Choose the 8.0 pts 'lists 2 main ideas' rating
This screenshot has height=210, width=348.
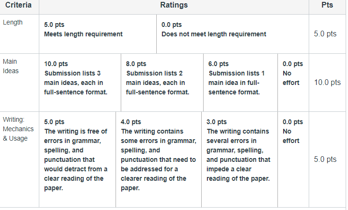pos(162,83)
